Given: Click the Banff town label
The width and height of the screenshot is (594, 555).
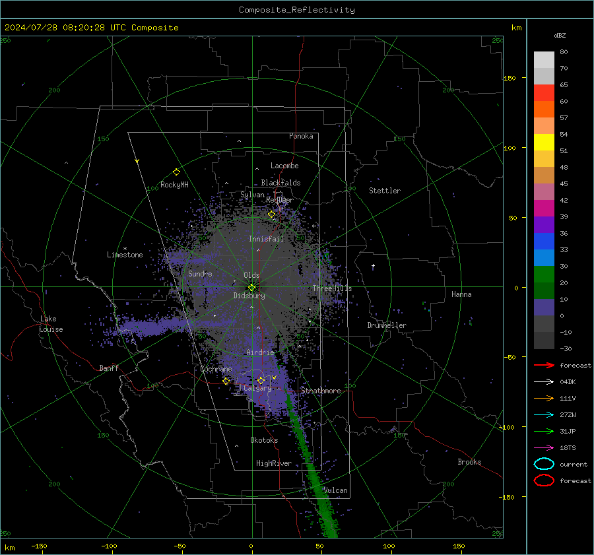Looking at the screenshot, I should (x=109, y=368).
